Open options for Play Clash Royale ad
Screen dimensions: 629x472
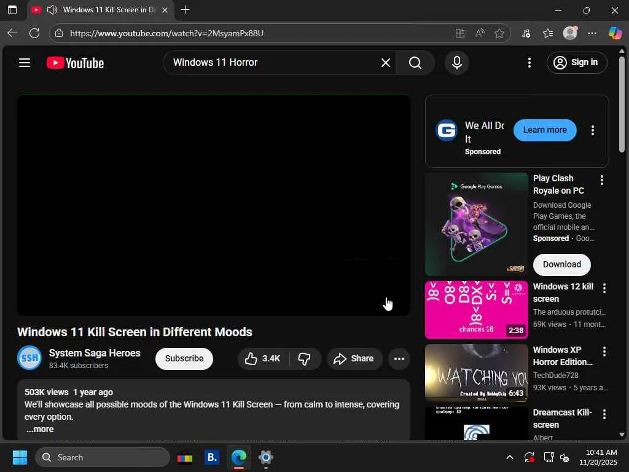click(x=602, y=180)
